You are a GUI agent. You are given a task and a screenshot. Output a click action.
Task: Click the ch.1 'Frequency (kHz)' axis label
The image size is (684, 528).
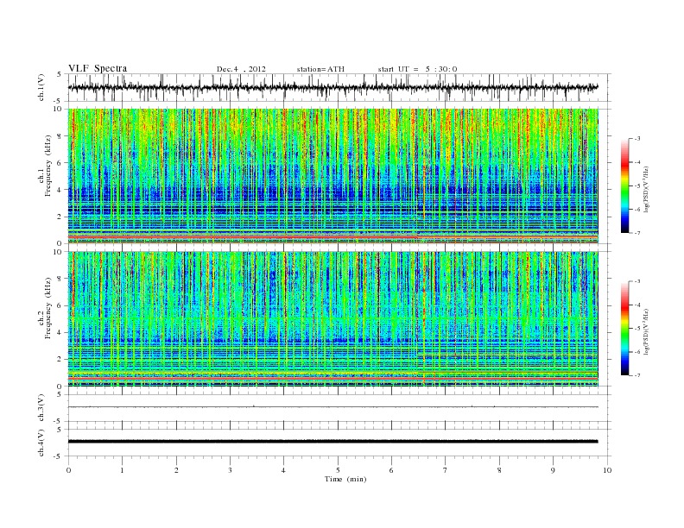pos(48,166)
